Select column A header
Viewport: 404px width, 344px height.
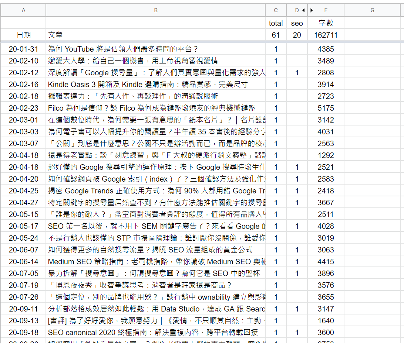tap(23, 10)
